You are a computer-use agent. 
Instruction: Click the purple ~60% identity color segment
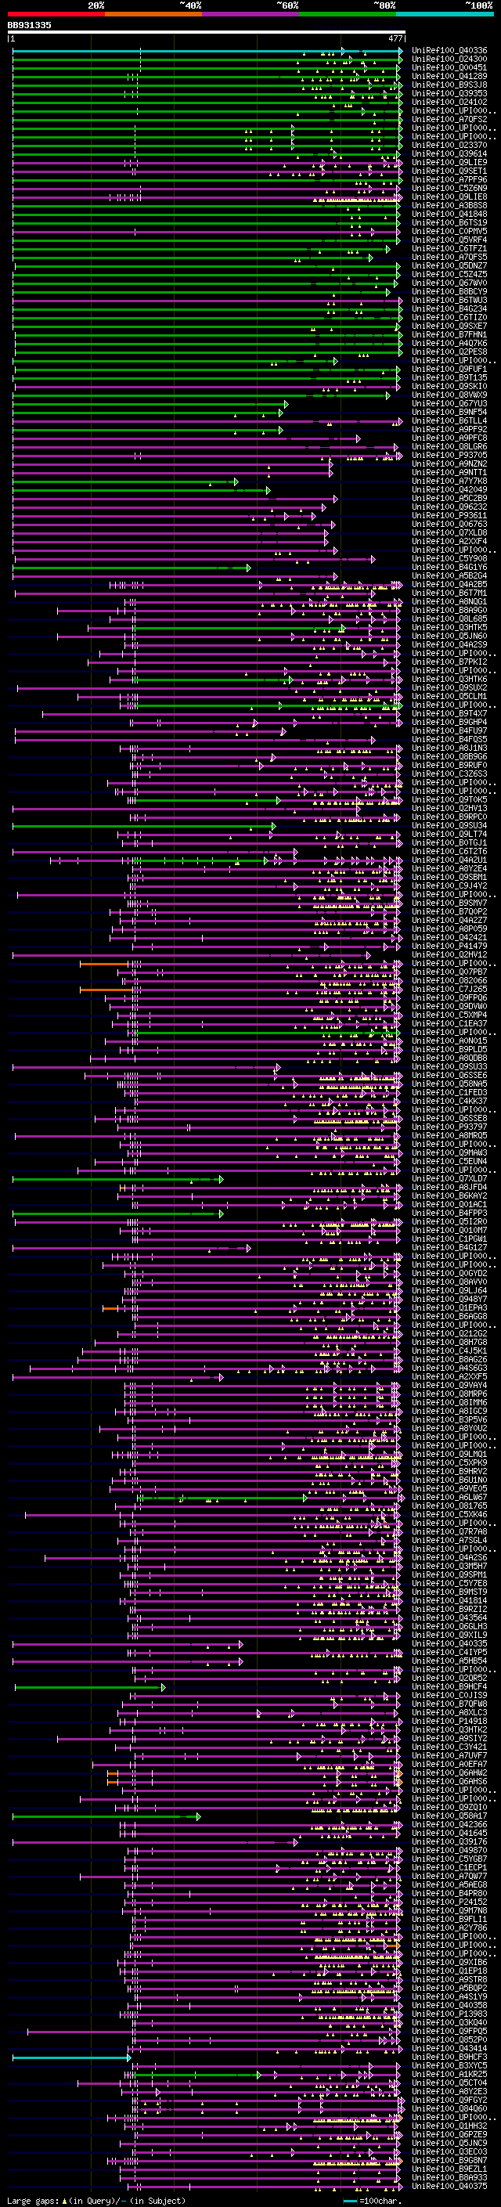tap(251, 14)
